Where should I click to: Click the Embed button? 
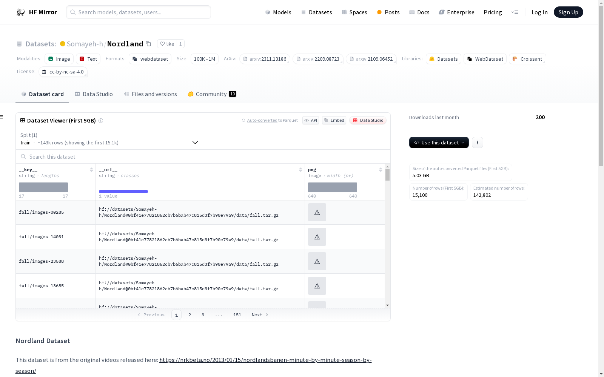pos(334,120)
